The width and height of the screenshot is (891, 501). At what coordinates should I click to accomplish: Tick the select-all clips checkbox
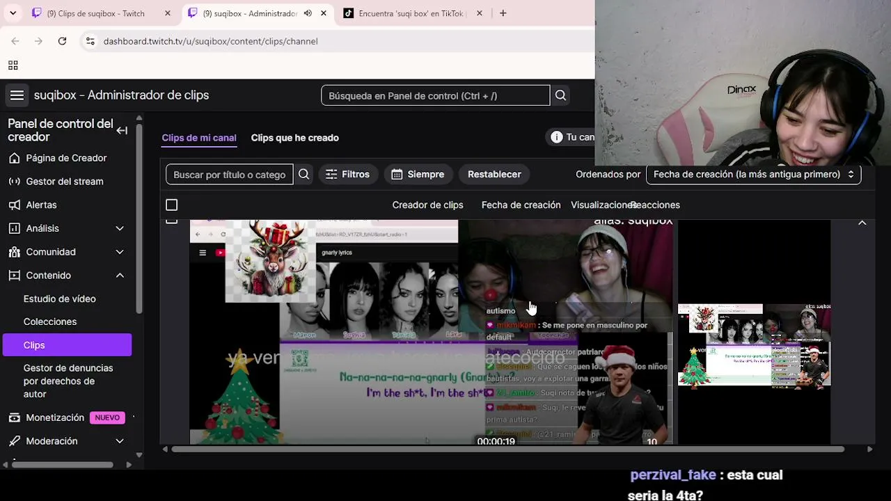tap(172, 205)
